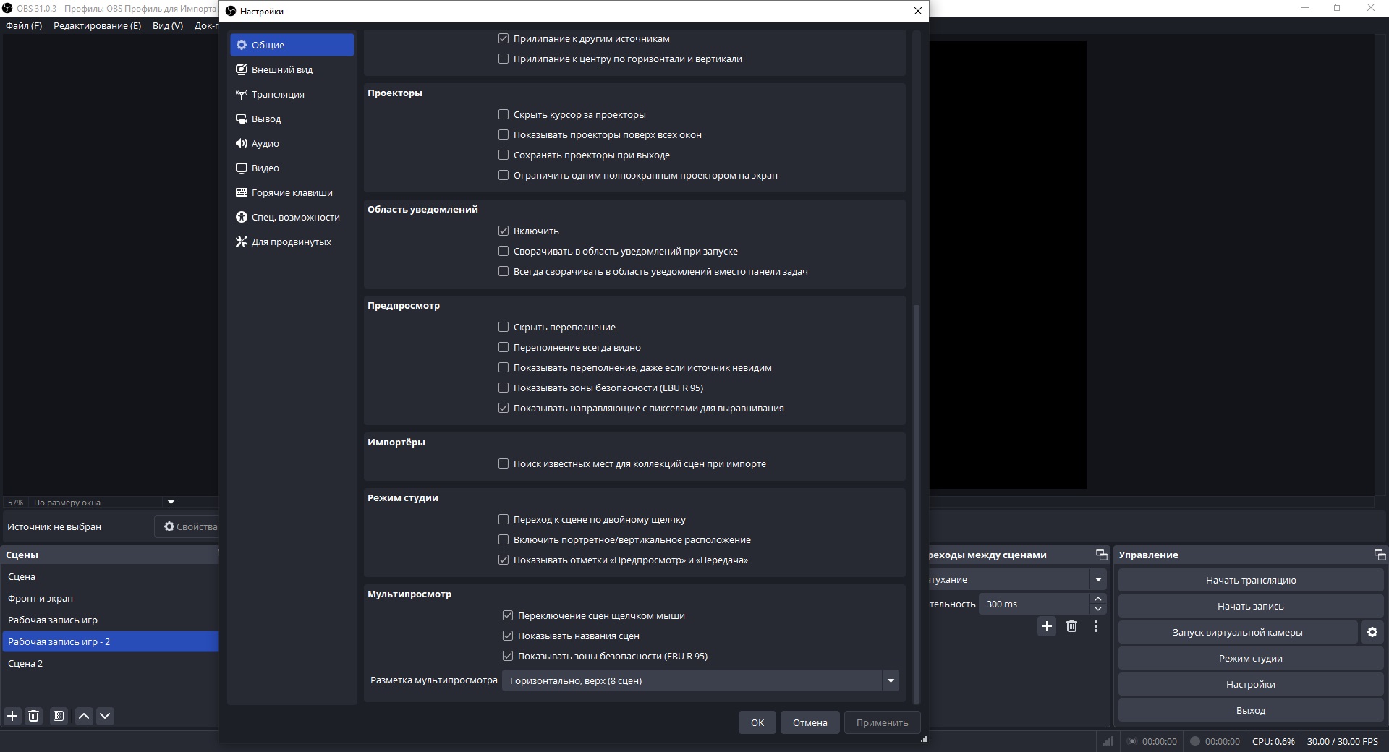Open the Горячие клавиши settings section
1389x752 pixels.
click(x=292, y=192)
